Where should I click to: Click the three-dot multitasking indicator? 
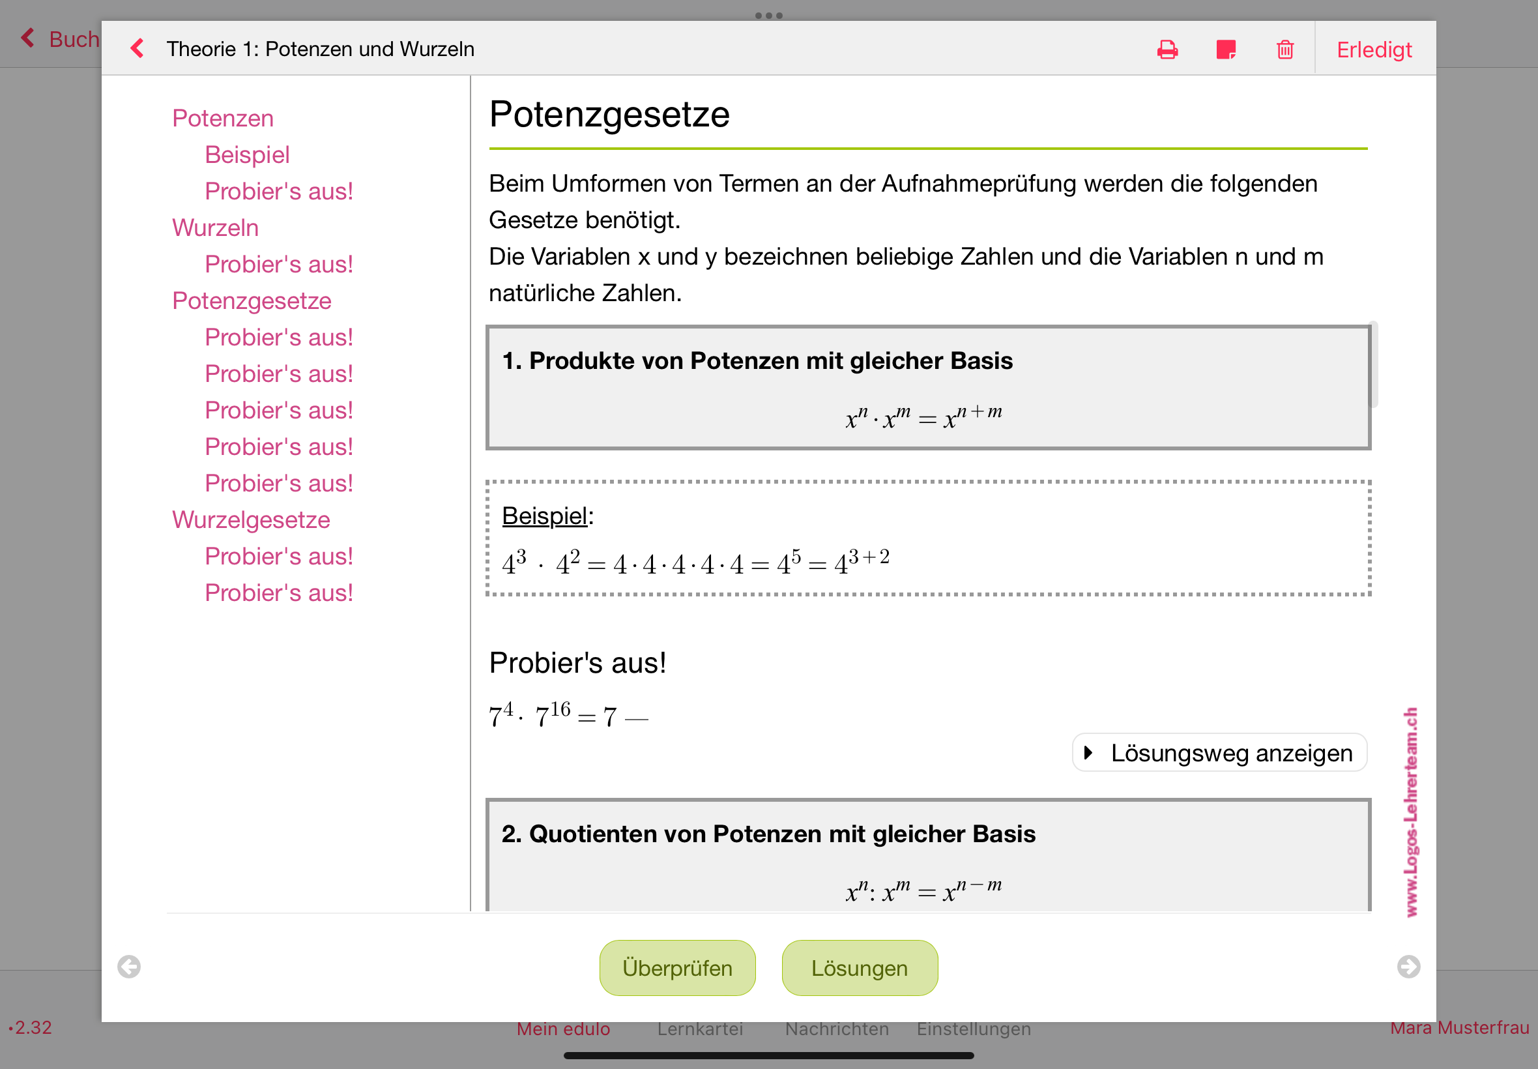coord(768,16)
